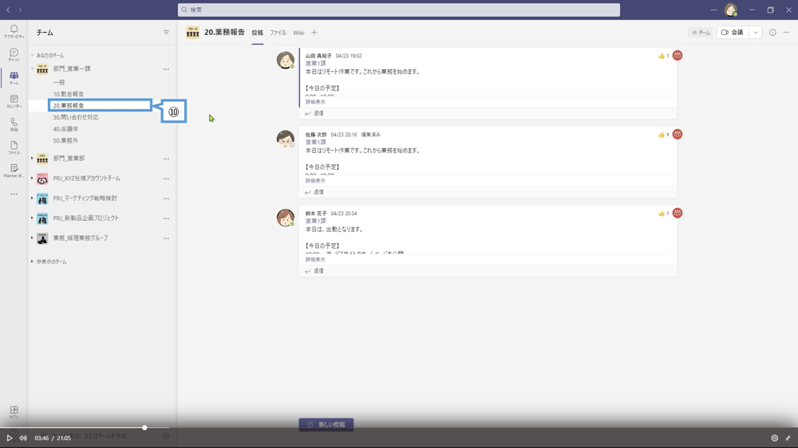Click the channel info icon
The width and height of the screenshot is (798, 448).
(x=772, y=33)
